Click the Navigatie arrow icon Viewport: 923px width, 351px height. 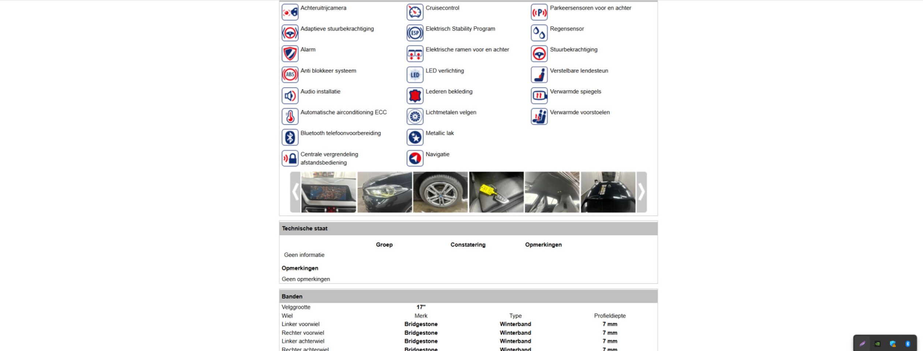tap(414, 158)
